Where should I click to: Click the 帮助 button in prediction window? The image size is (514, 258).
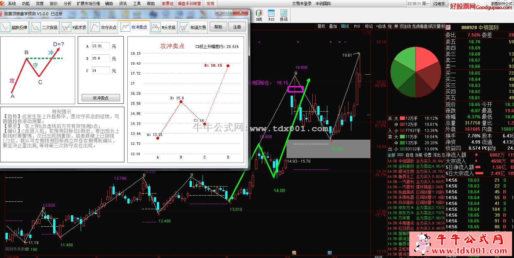point(218,27)
